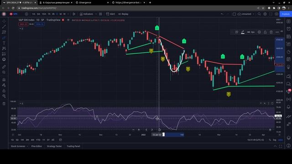Open the emoji icons tool

[4, 60]
